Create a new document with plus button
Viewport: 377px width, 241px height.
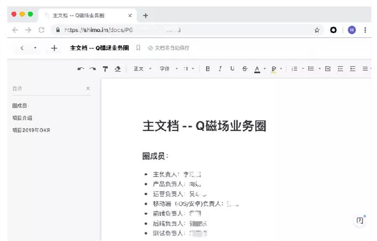pyautogui.click(x=54, y=48)
